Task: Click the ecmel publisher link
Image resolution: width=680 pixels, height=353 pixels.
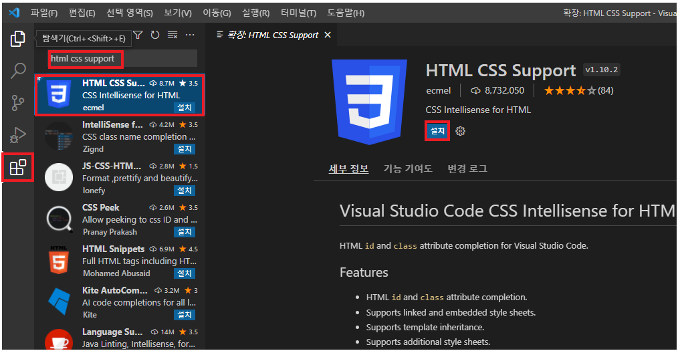Action: (x=439, y=91)
